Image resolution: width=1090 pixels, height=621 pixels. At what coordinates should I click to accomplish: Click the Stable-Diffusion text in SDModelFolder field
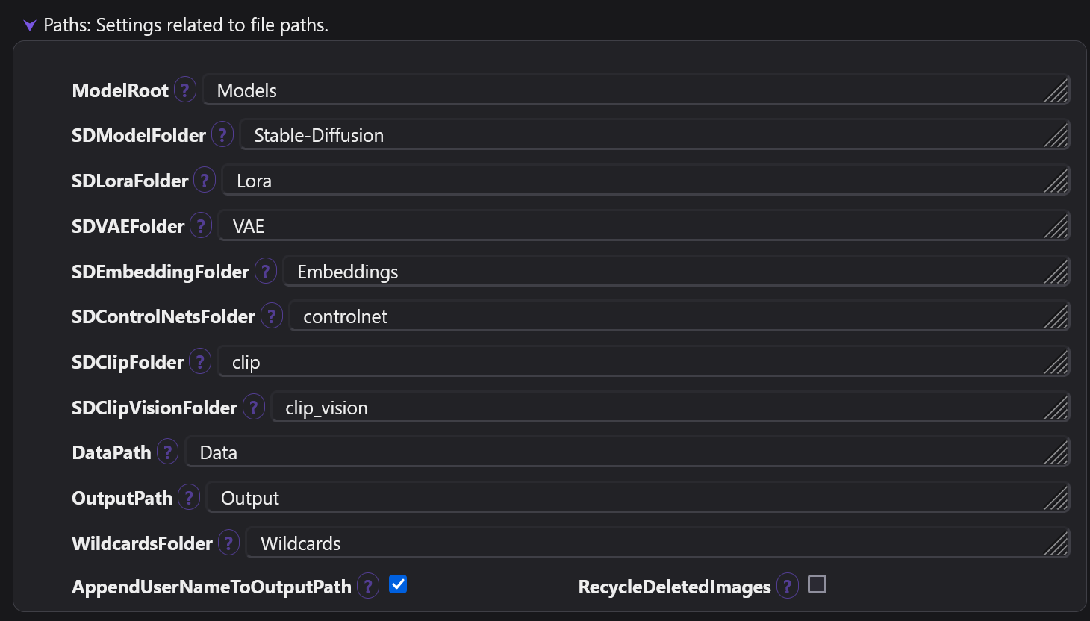coord(319,135)
